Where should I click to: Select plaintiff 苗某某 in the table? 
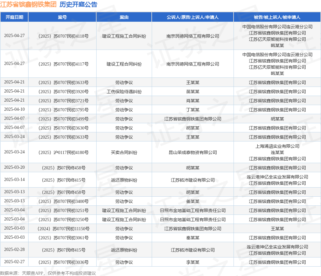[x=192, y=92]
